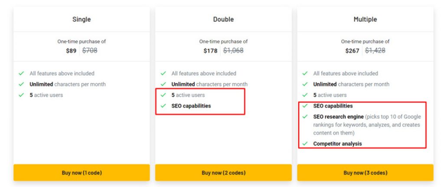Click the Buy now (2 codes) button
444x187 pixels.
[223, 173]
